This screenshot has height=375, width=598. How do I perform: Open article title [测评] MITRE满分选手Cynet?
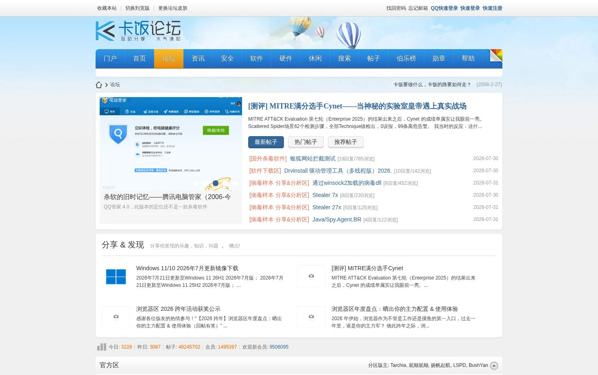[x=367, y=268]
